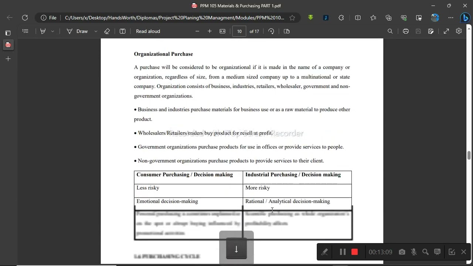Image resolution: width=473 pixels, height=266 pixels.
Task: Go back using the browser back arrow
Action: click(x=10, y=17)
